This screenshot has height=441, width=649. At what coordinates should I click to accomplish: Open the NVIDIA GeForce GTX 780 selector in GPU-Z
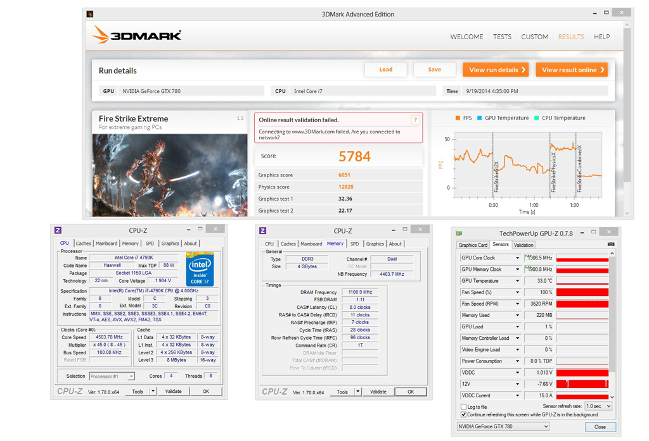point(503,426)
